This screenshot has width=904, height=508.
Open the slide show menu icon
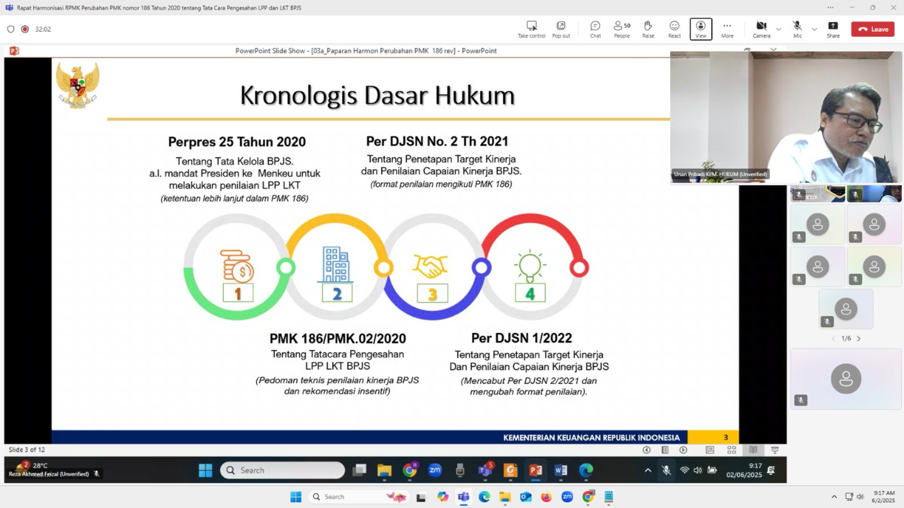pos(665,450)
